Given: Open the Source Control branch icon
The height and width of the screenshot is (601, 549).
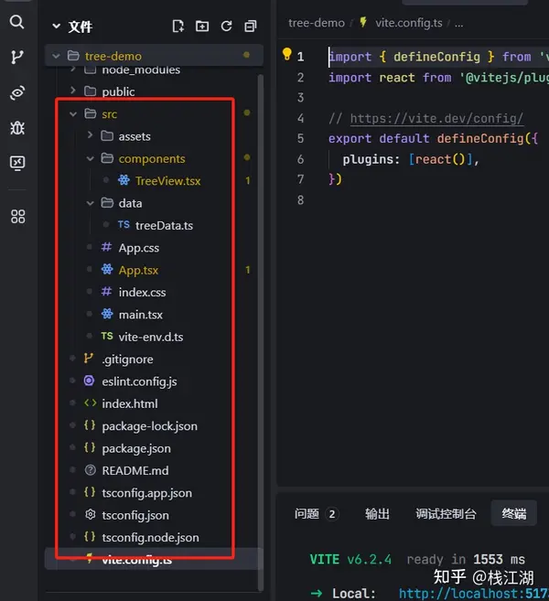Looking at the screenshot, I should coord(16,57).
